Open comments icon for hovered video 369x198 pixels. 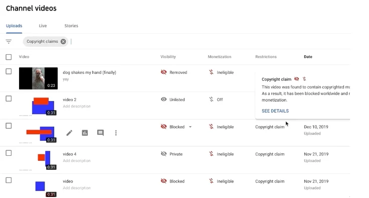100,133
